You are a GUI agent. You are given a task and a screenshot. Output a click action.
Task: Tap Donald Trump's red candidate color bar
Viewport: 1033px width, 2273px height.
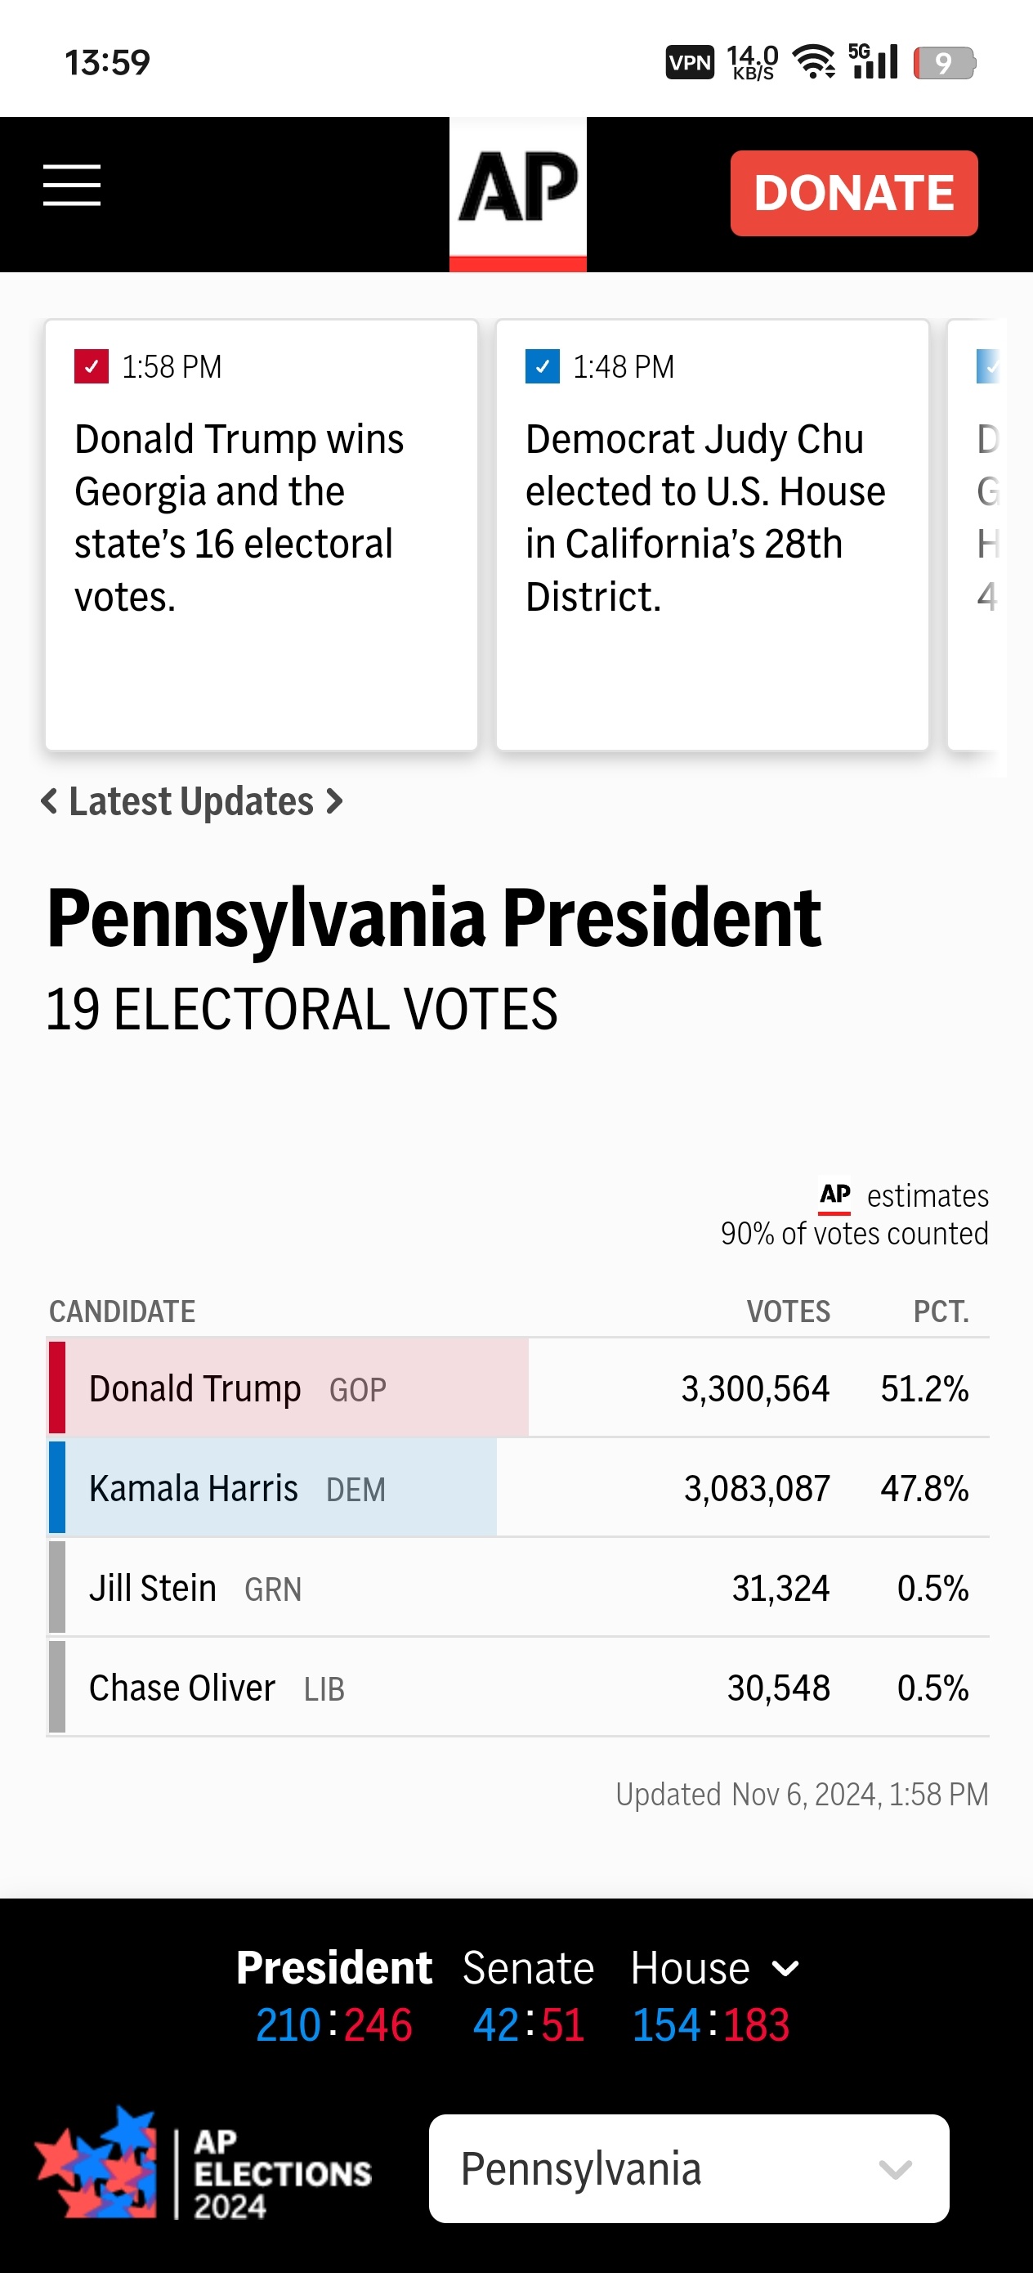click(x=57, y=1387)
